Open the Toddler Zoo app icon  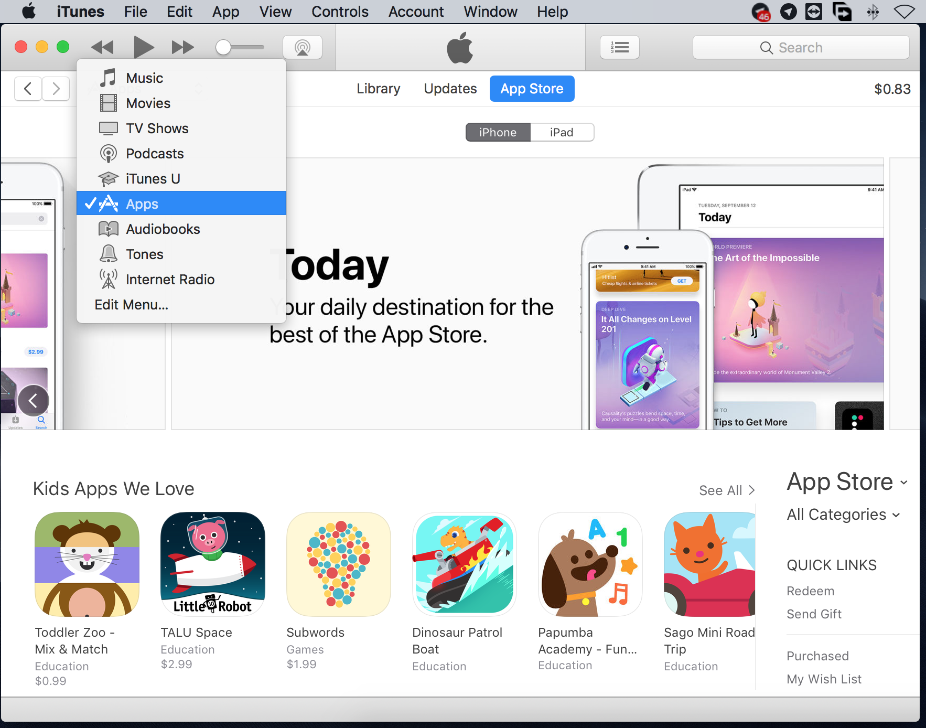point(87,564)
